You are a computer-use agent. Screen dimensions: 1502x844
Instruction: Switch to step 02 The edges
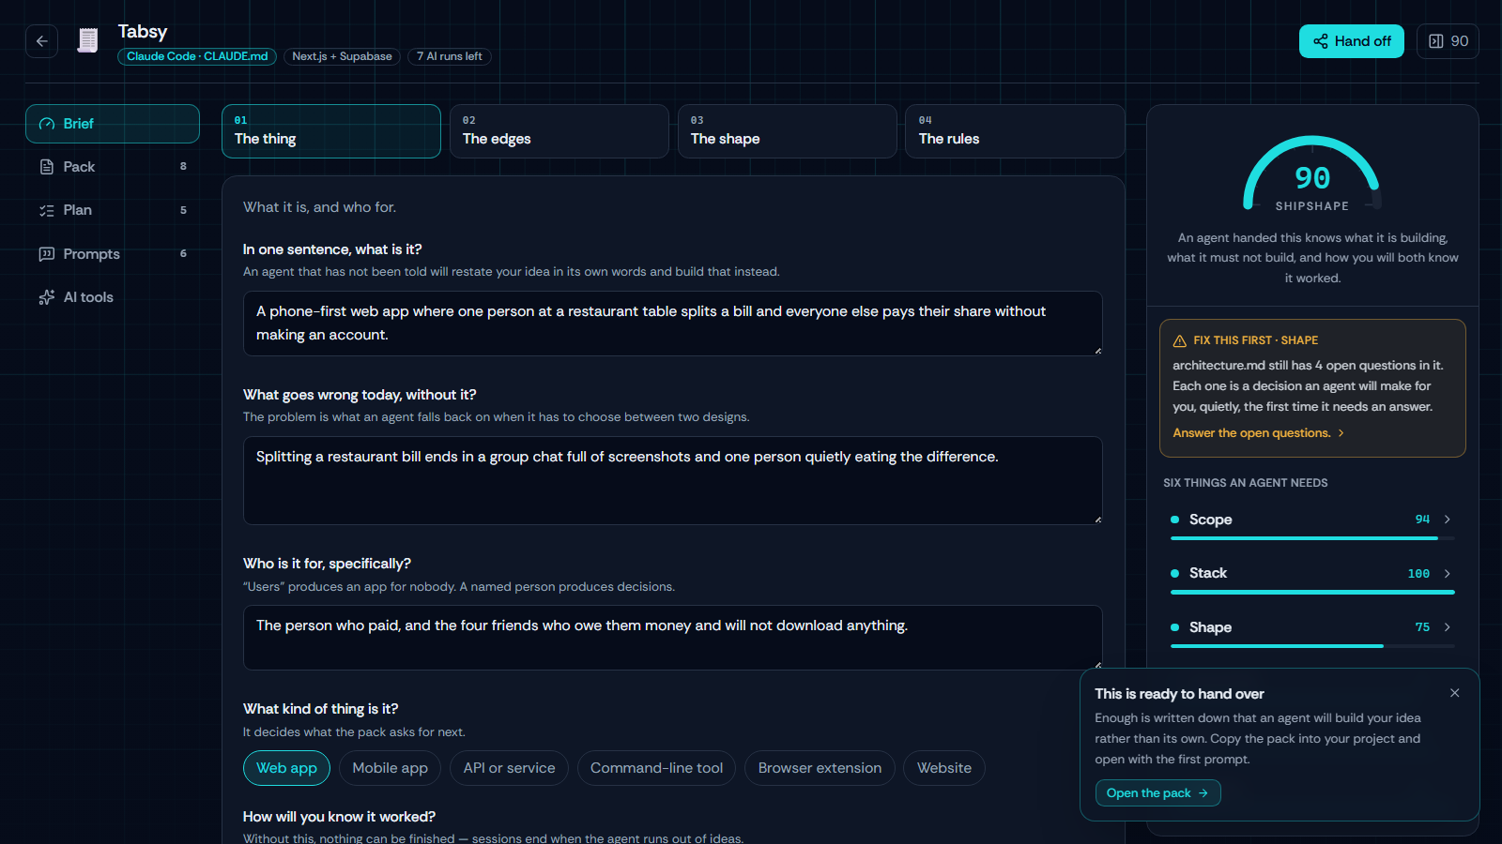click(x=559, y=131)
